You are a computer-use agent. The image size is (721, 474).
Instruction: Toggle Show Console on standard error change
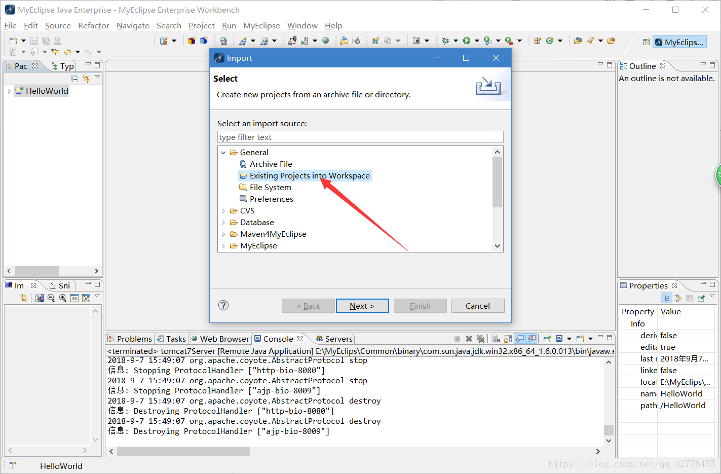(532, 339)
